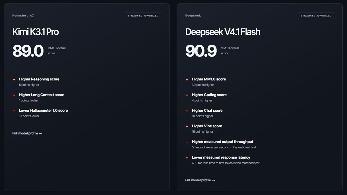Click the plus icon beside Higher measured output throughput

[x=187, y=142]
